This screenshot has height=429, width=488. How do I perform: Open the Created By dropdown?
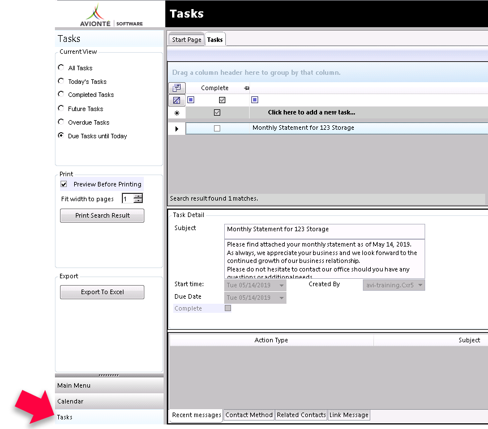pyautogui.click(x=420, y=285)
